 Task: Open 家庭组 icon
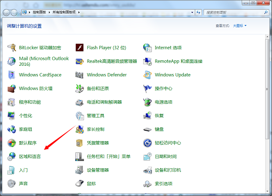pos(12,129)
